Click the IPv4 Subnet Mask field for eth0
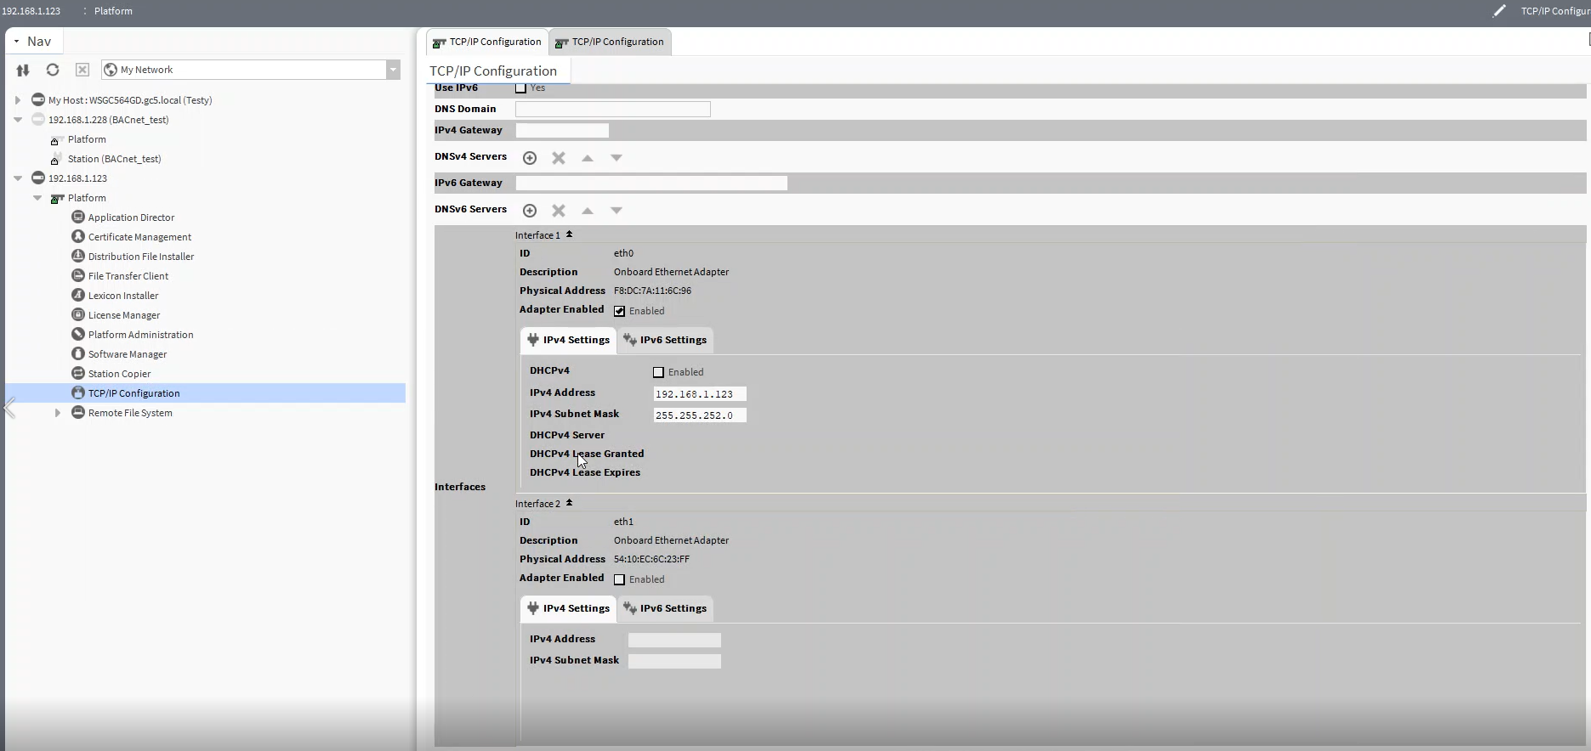The image size is (1591, 751). pos(699,415)
